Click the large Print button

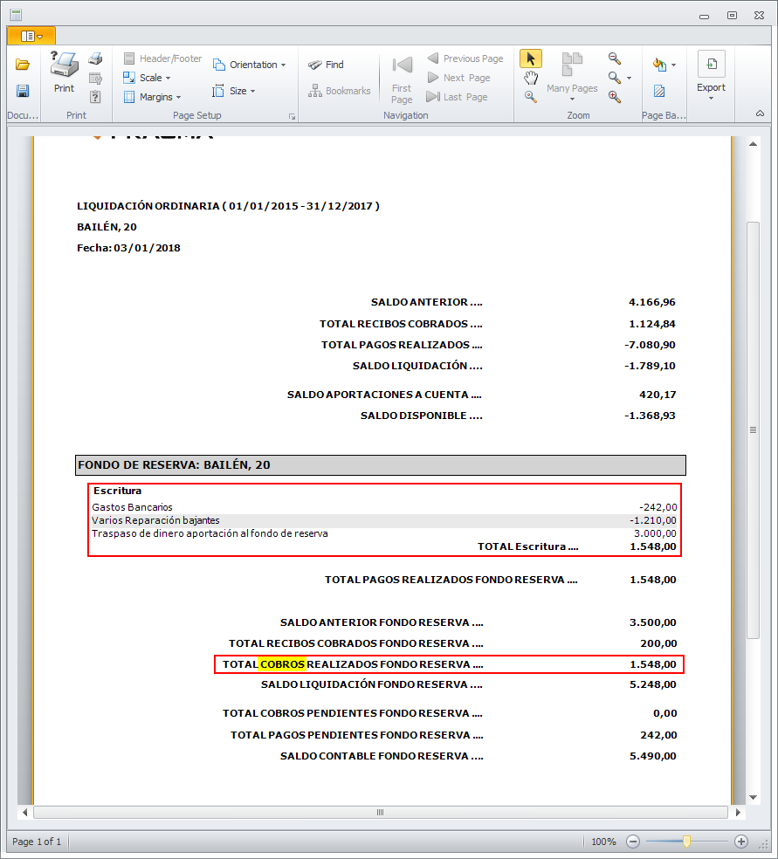pos(64,72)
